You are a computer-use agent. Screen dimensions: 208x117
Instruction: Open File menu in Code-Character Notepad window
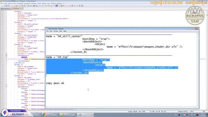click(47, 31)
